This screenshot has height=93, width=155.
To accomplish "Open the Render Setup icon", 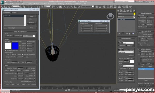I will pos(123,7).
